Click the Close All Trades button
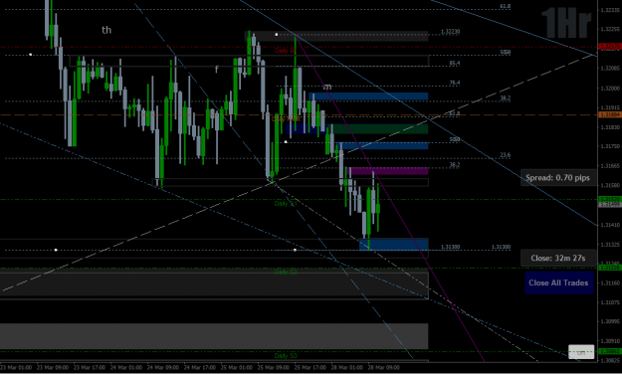Viewport: 622px width, 374px height. tap(559, 282)
